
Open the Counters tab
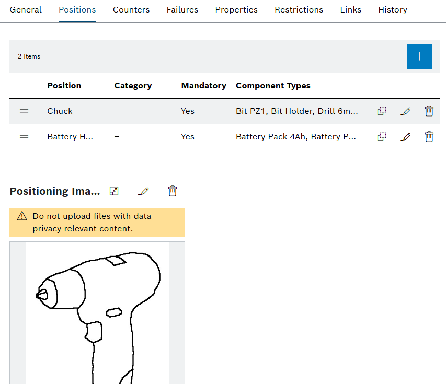[x=131, y=9]
